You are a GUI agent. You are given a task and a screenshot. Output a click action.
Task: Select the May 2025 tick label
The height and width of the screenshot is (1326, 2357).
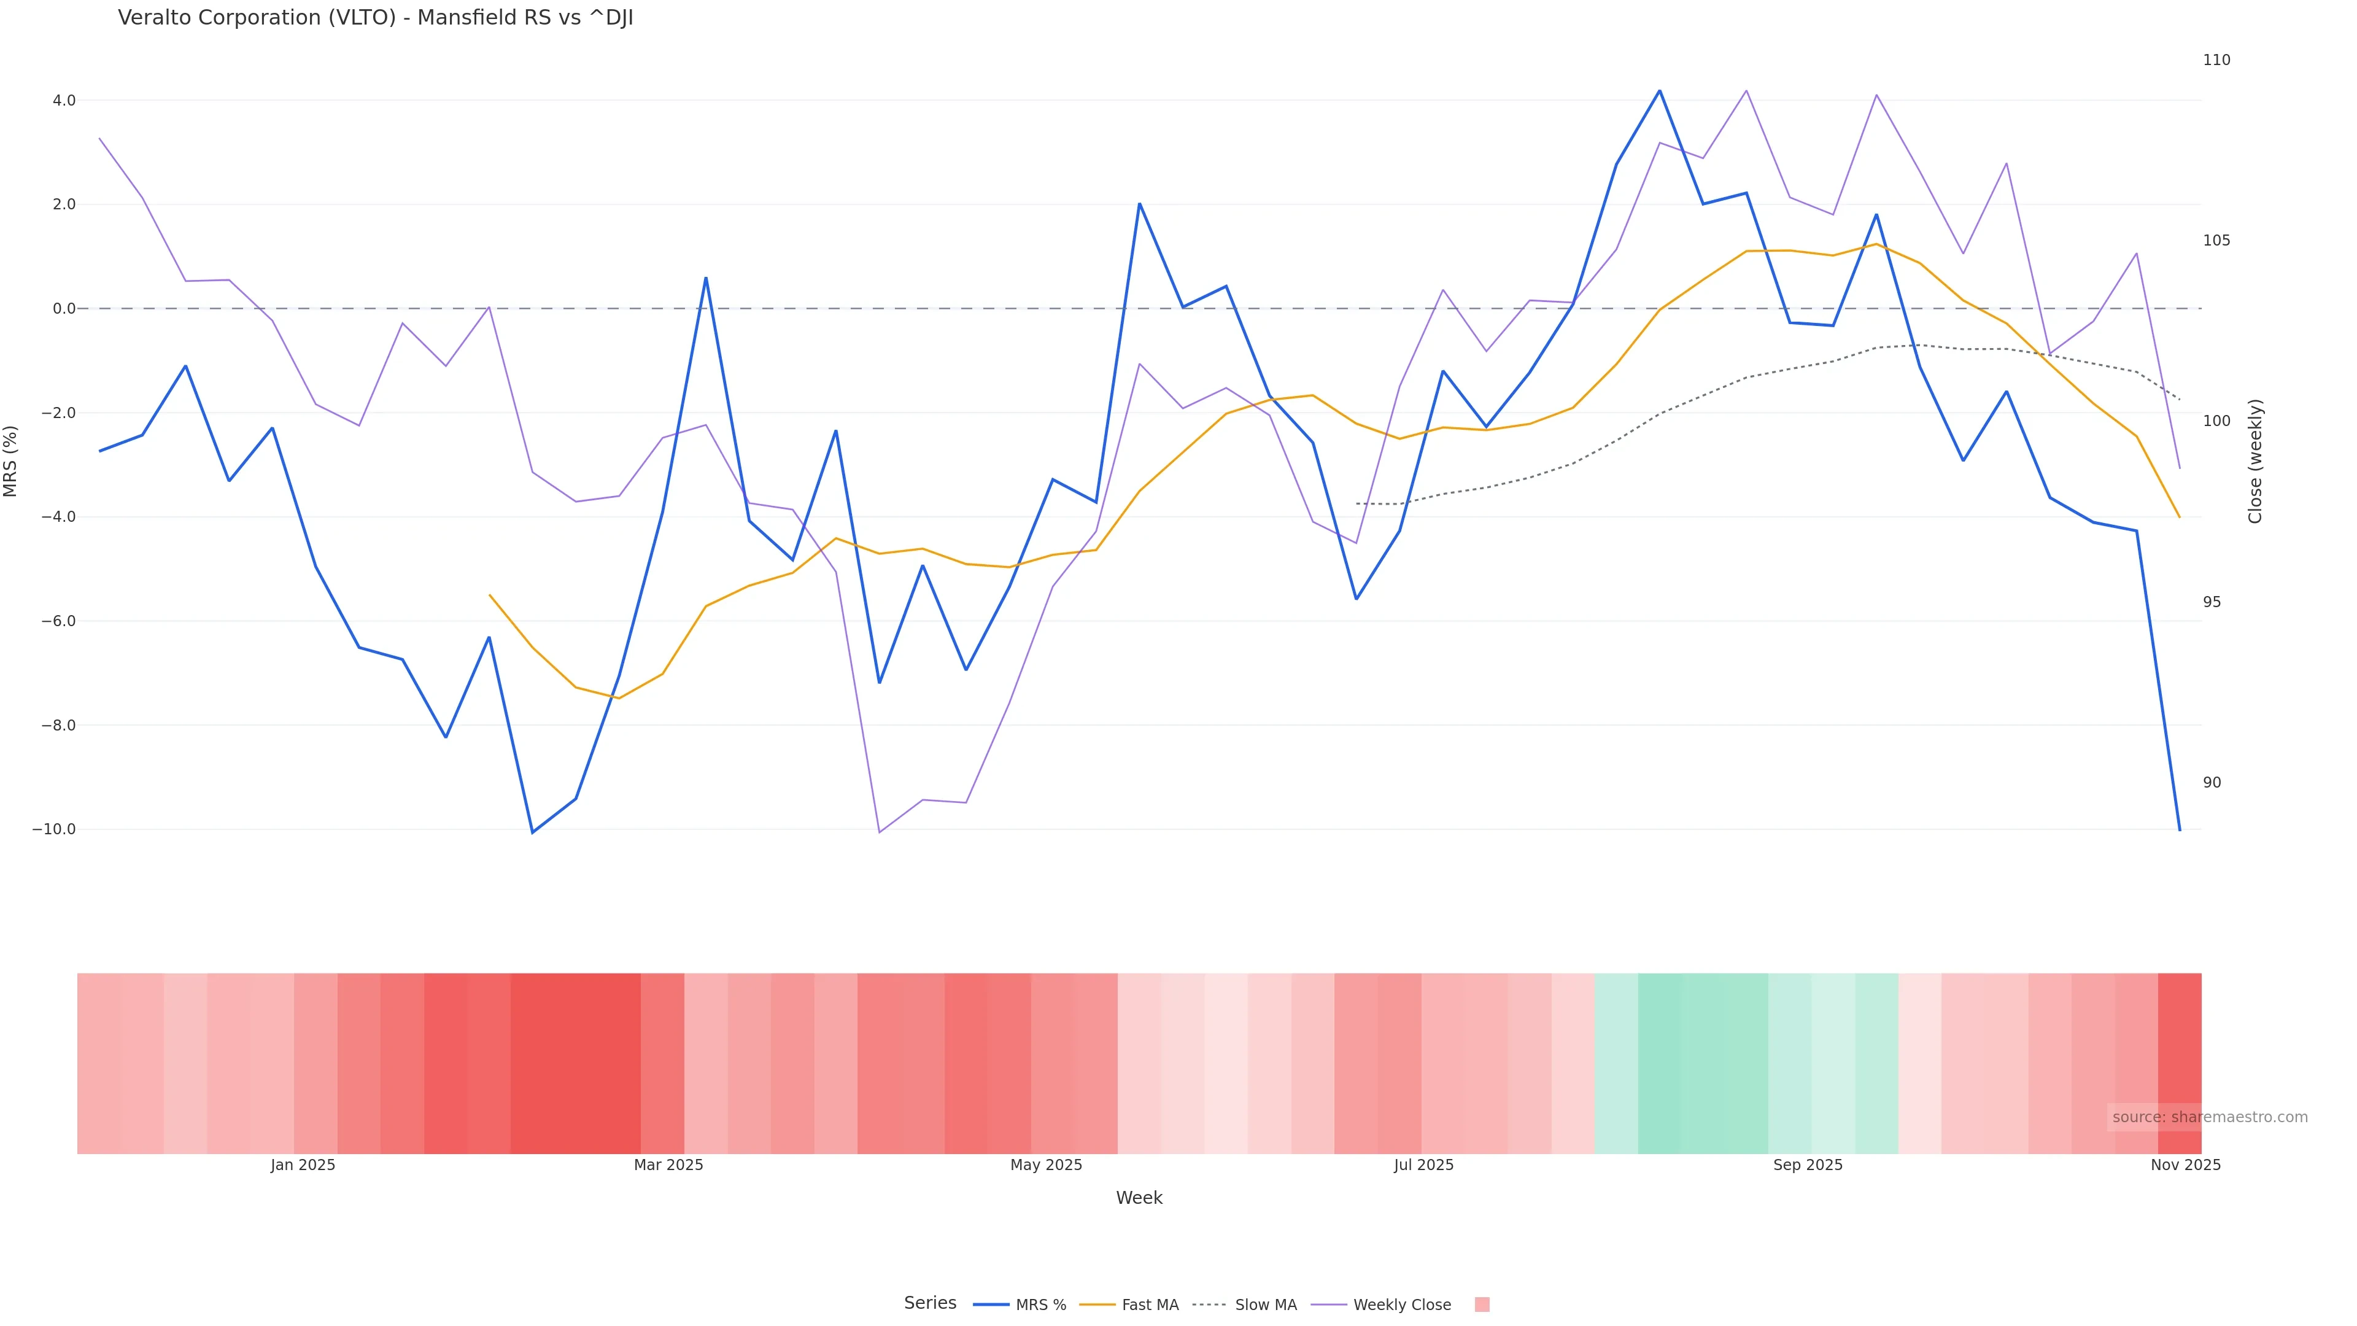(x=1046, y=1165)
